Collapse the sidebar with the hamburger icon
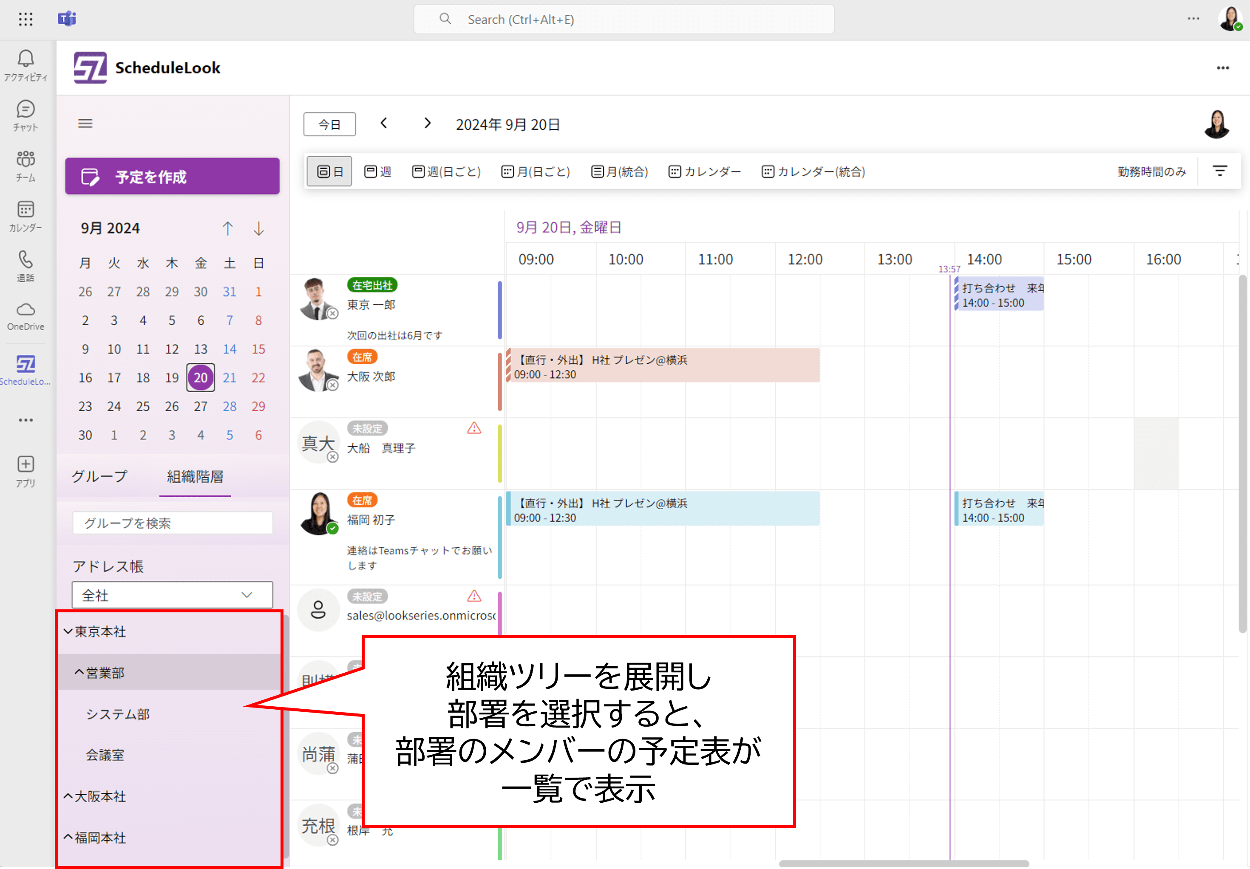1250x869 pixels. tap(85, 124)
